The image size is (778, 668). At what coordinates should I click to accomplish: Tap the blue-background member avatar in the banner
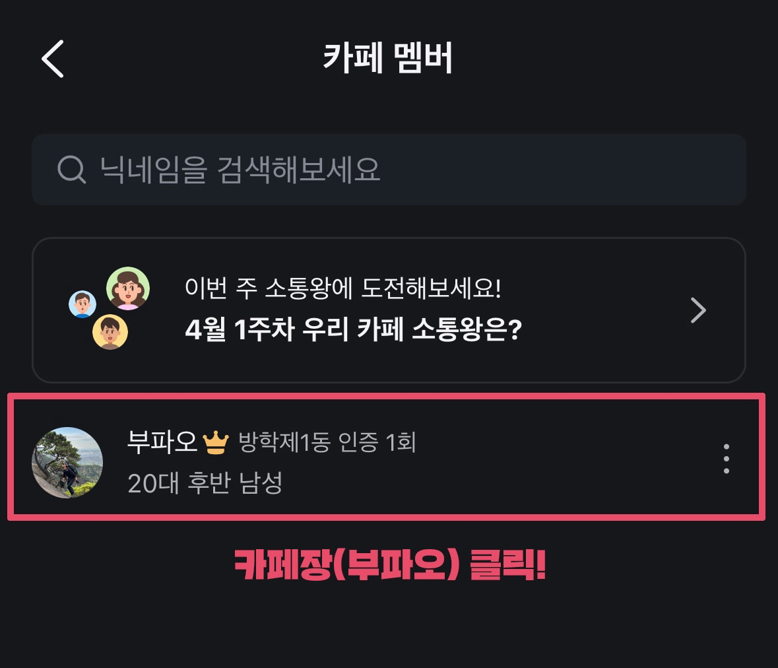coord(82,303)
